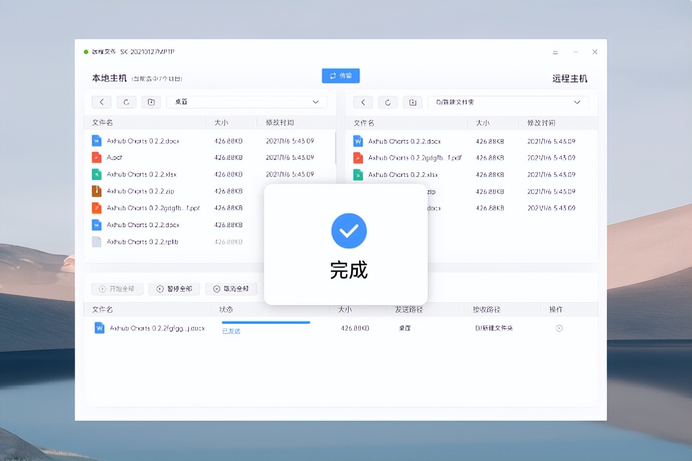The width and height of the screenshot is (692, 461).
Task: Expand the 修改时间 column header in remote panel
Action: (x=541, y=122)
